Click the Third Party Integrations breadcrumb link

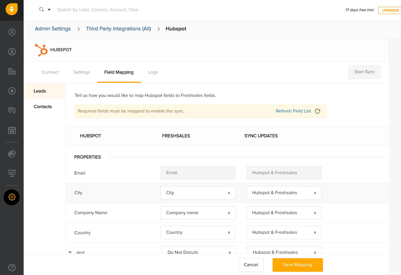coord(118,29)
